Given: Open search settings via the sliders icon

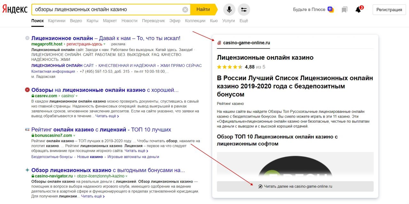Looking at the screenshot, I should click(x=244, y=10).
